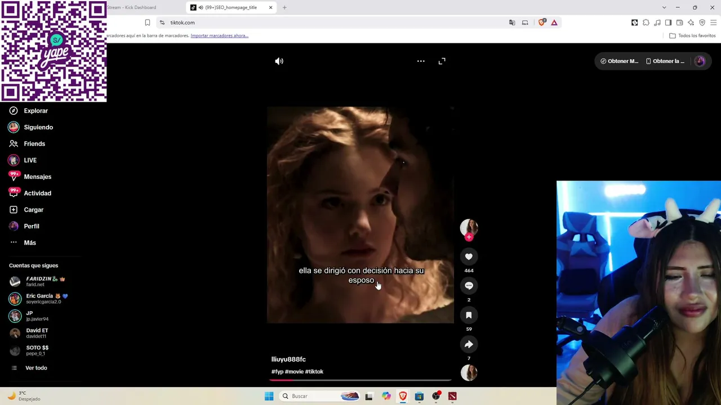Expand Ver todo followed accounts list
The height and width of the screenshot is (405, 721).
coord(36,368)
